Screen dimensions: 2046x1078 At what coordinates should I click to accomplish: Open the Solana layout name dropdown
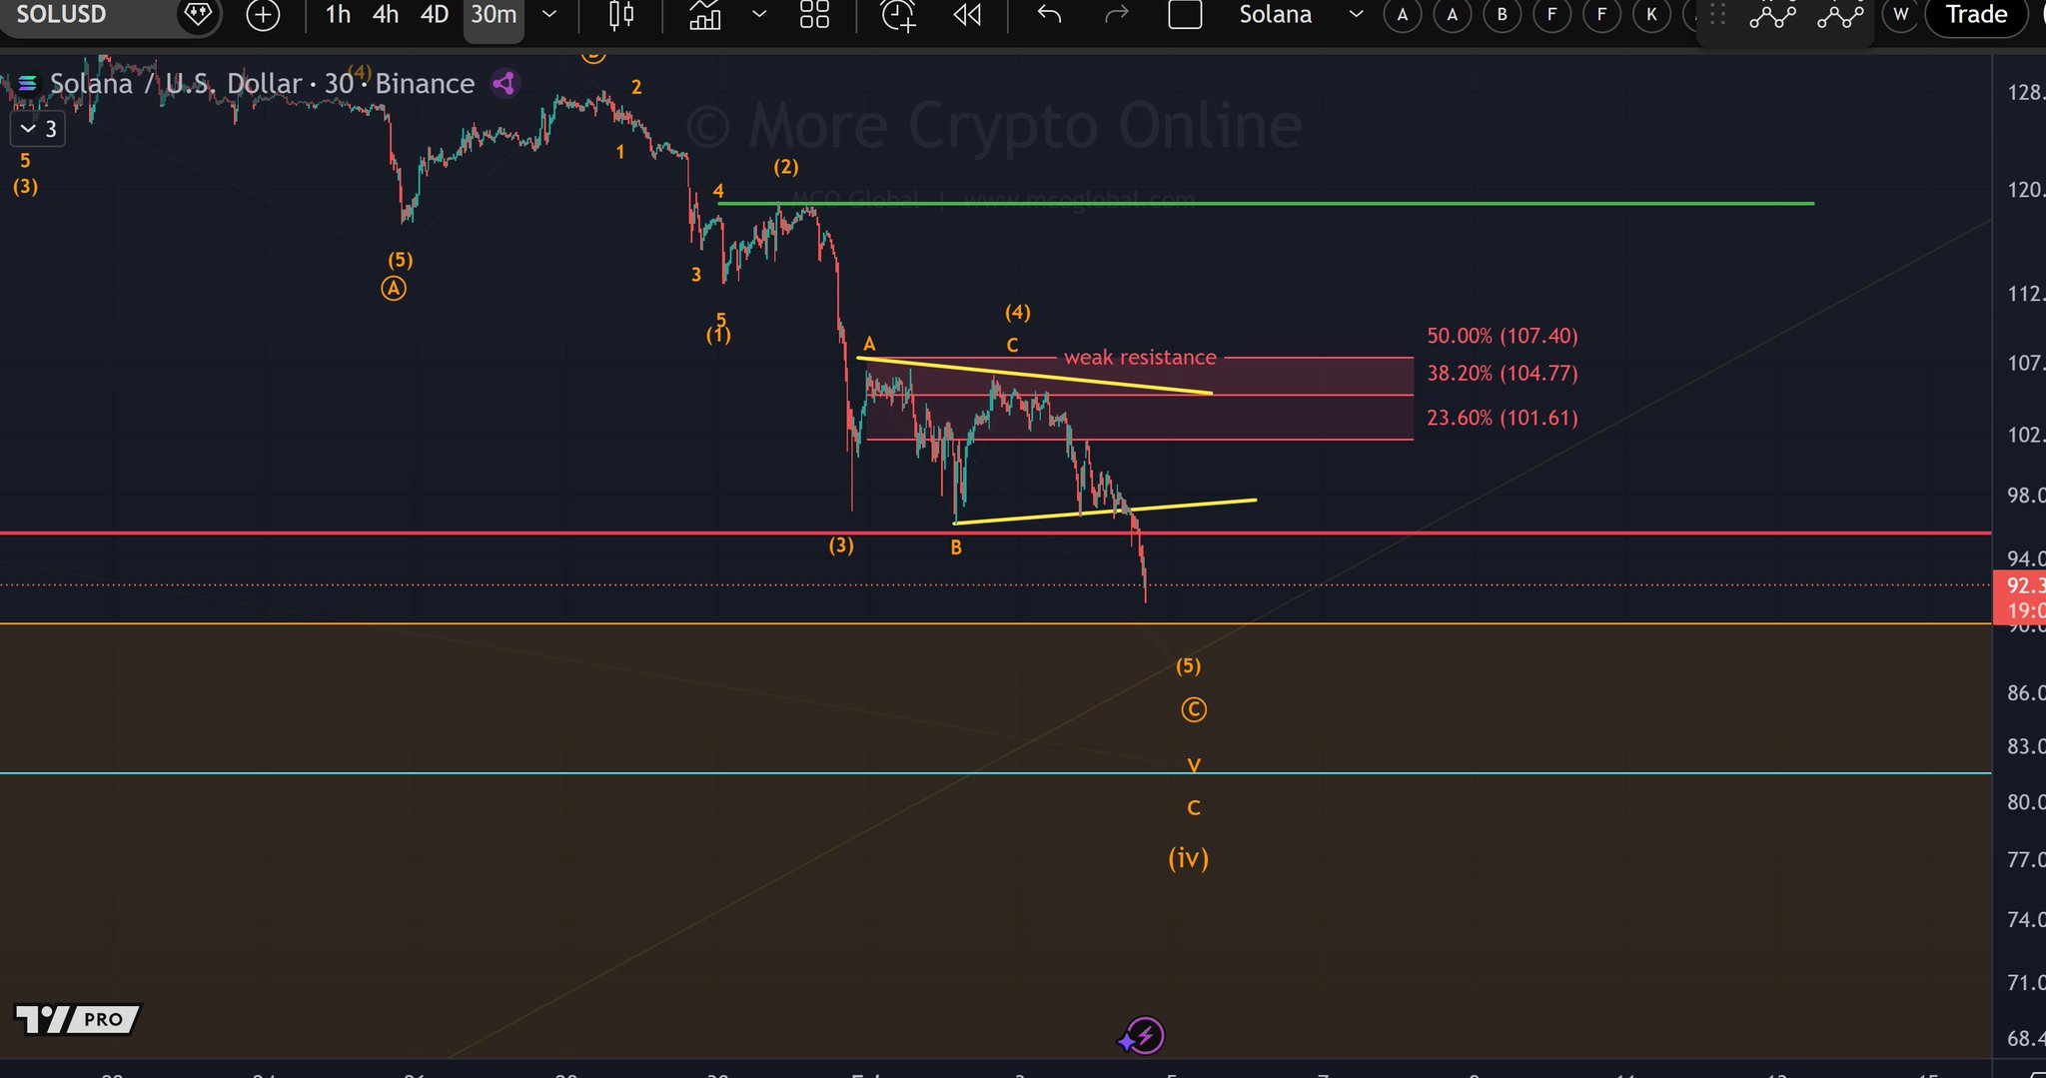tap(1356, 15)
